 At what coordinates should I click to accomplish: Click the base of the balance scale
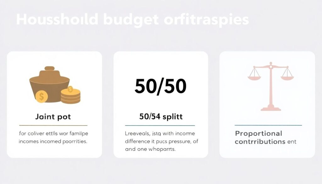pyautogui.click(x=270, y=109)
